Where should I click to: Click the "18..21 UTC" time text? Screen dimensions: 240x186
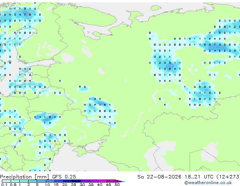pos(199,177)
